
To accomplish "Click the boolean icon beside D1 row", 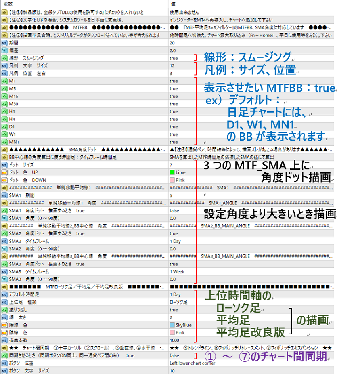I will [4, 127].
